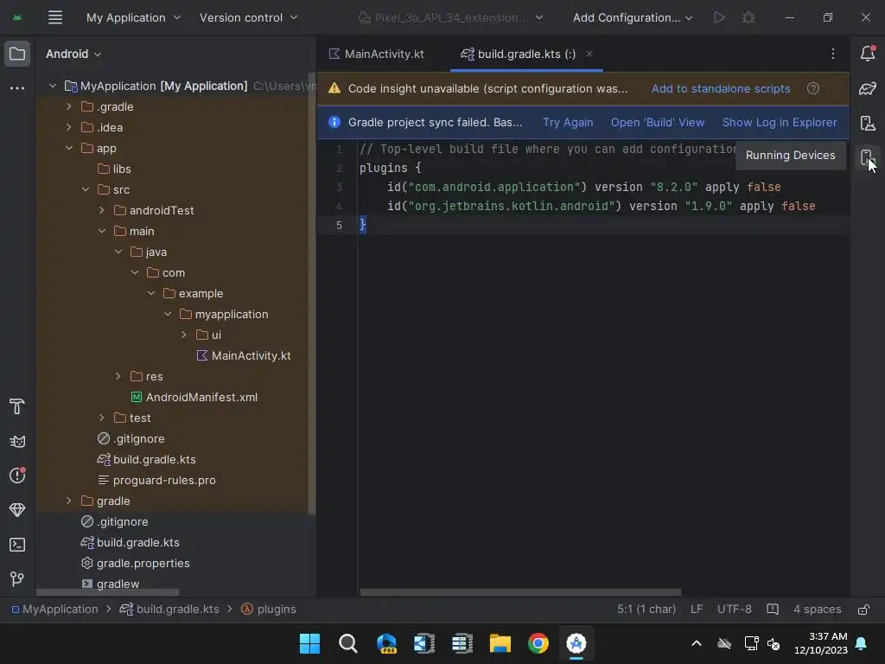Image resolution: width=885 pixels, height=664 pixels.
Task: Click project panel horizontal scrollbar
Action: (107, 592)
